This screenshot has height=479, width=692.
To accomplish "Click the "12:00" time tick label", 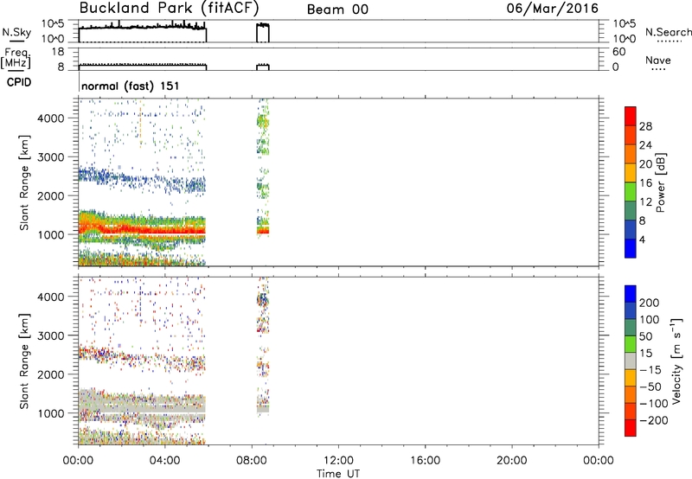I will coord(338,461).
